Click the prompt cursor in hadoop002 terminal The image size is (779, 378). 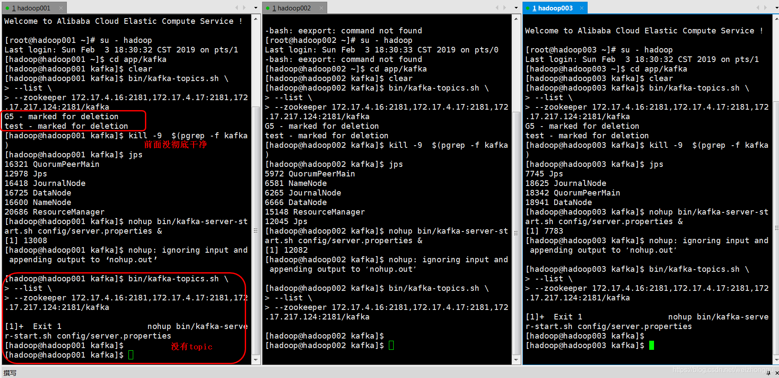coord(391,345)
